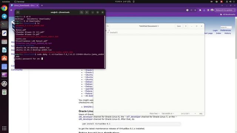The width and height of the screenshot is (237, 133).
Task: Open Google Chrome from the dock
Action: tap(4, 8)
